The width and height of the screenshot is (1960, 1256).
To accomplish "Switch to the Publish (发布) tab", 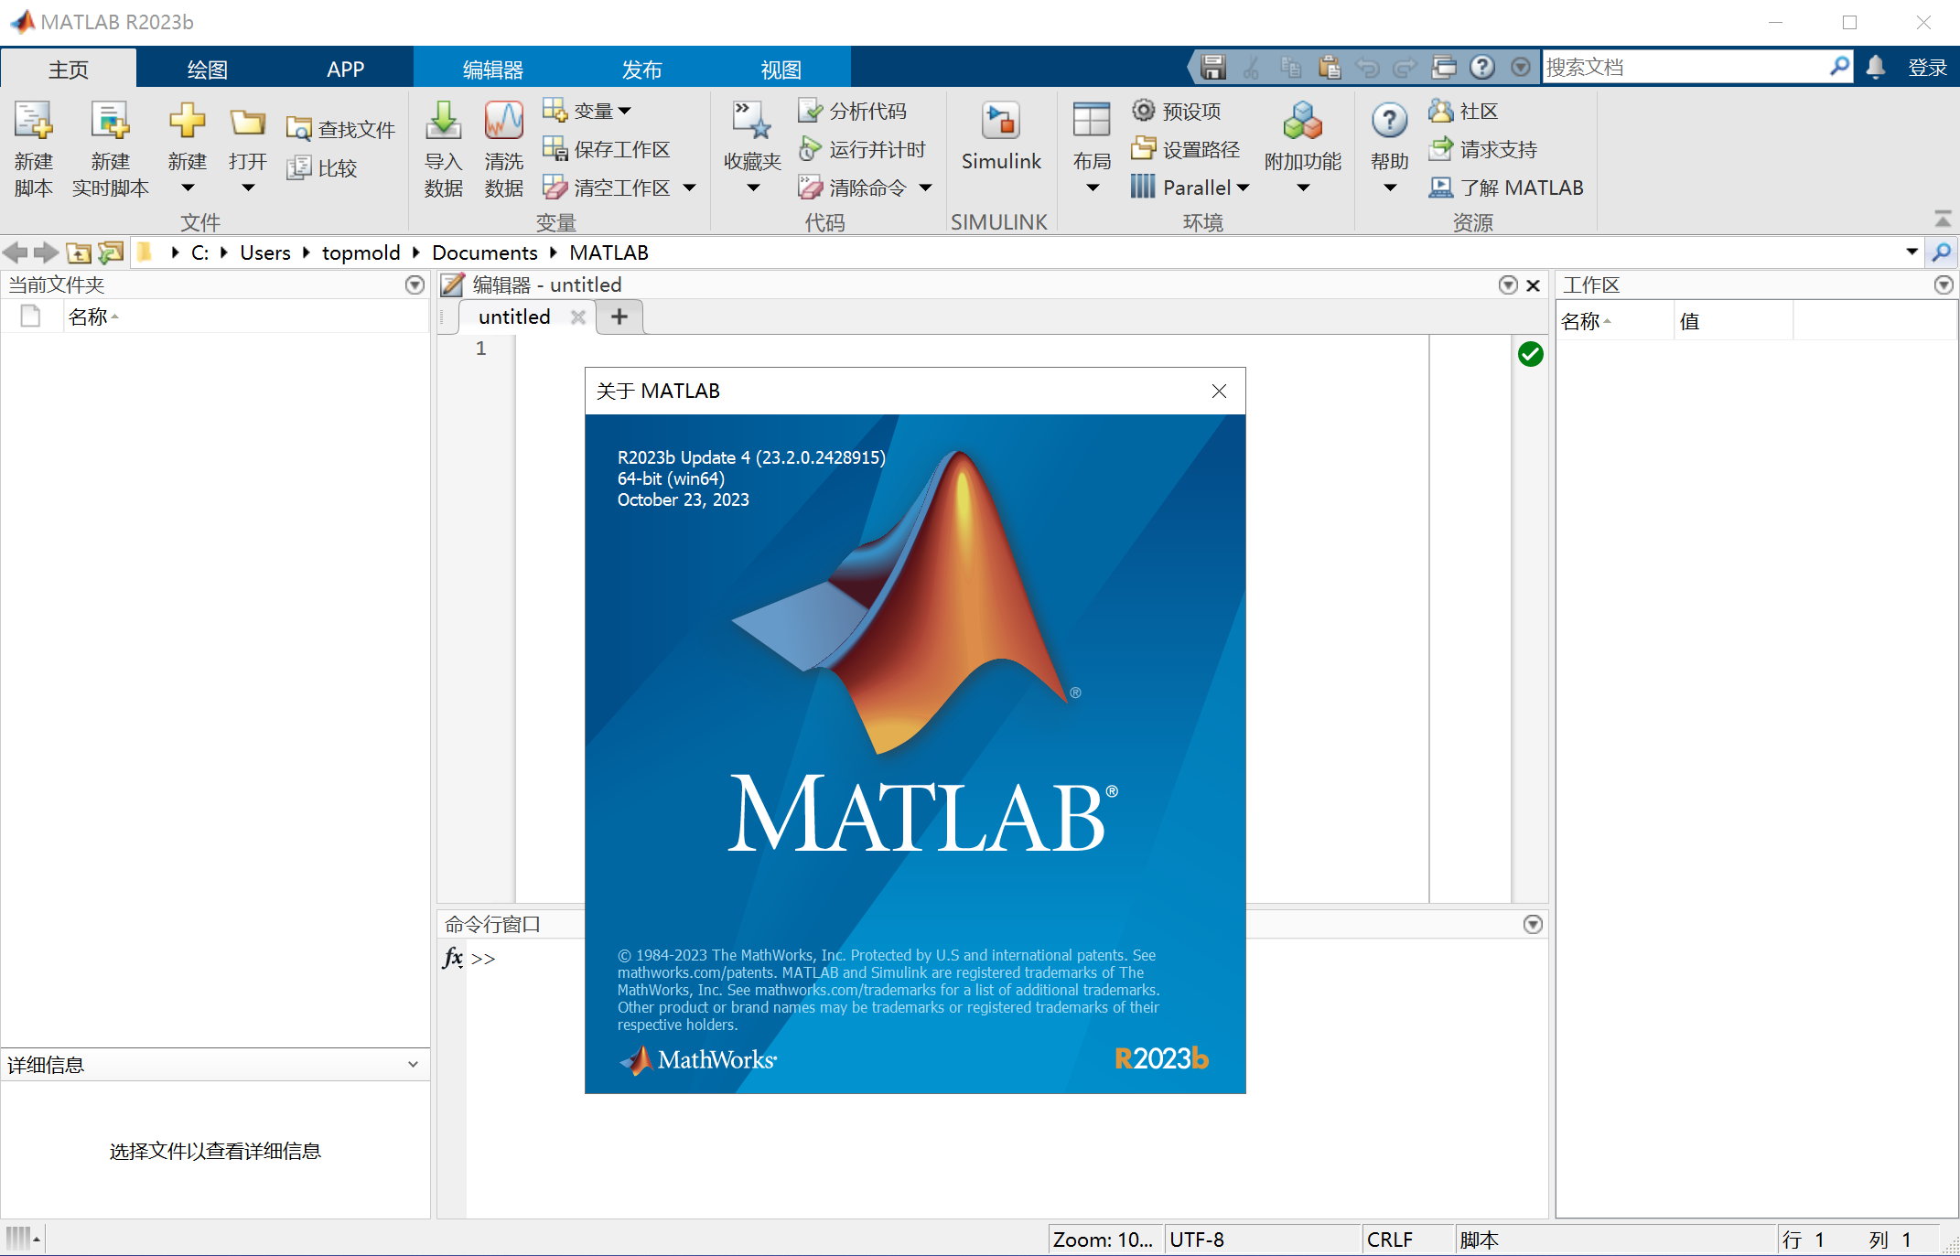I will 641,70.
